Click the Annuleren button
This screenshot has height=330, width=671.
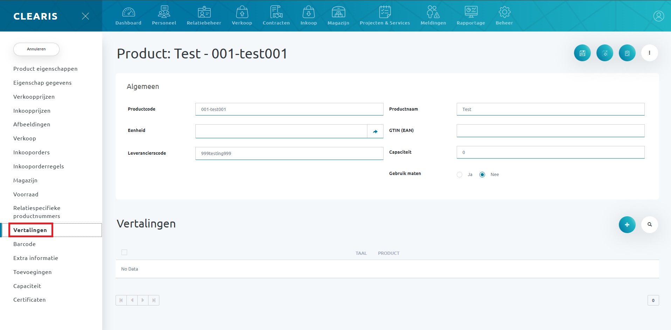click(36, 49)
